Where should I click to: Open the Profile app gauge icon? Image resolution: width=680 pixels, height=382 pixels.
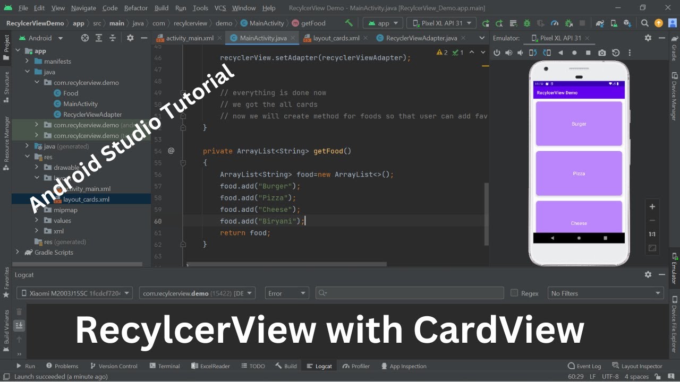click(555, 23)
